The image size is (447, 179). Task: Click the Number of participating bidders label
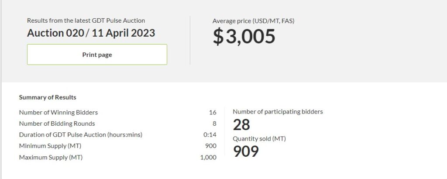pyautogui.click(x=278, y=112)
